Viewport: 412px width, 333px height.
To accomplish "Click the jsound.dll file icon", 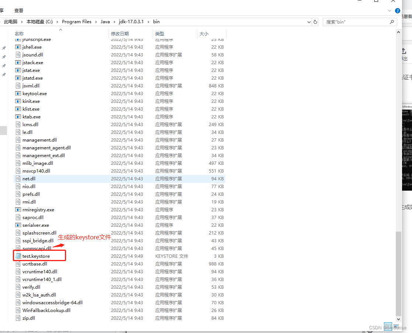I will click(x=18, y=55).
